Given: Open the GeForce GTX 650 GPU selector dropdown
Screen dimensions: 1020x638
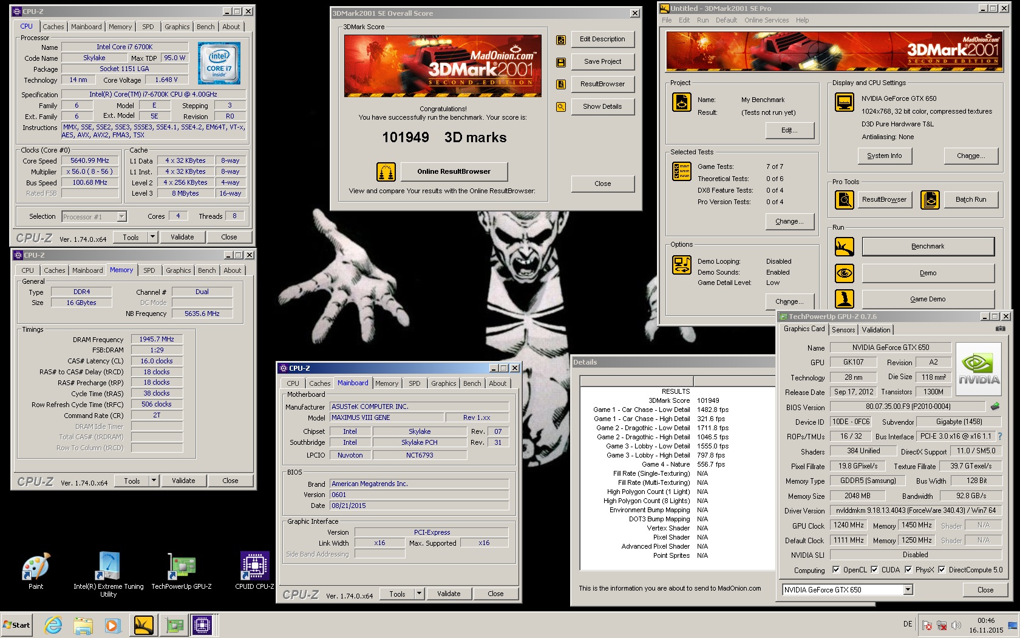Looking at the screenshot, I should click(x=908, y=590).
